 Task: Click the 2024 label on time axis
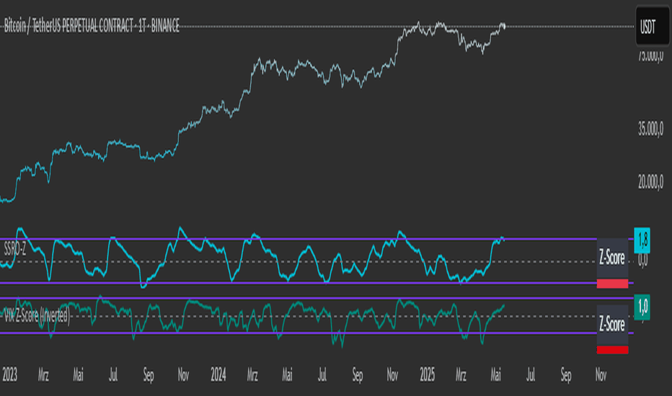tap(218, 375)
